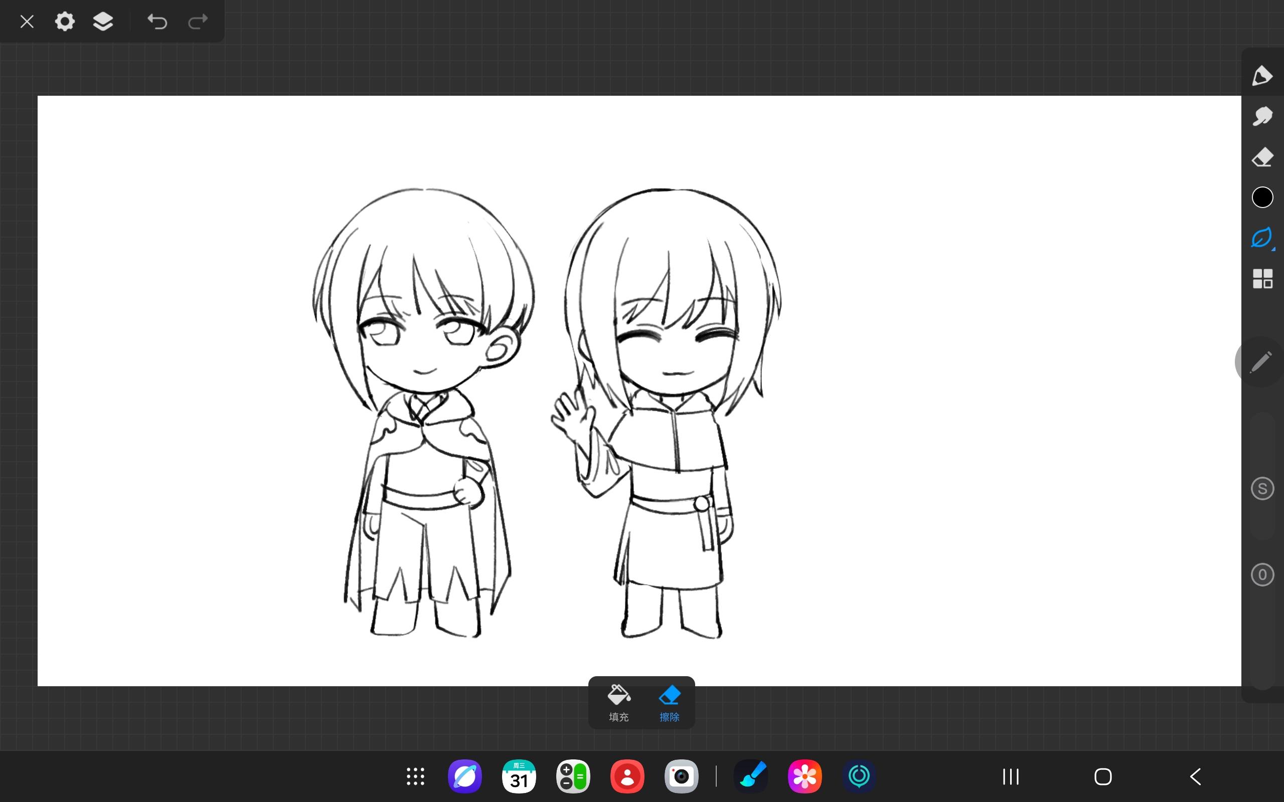The width and height of the screenshot is (1284, 802).
Task: Select the eraser tool in right sidebar
Action: [1262, 157]
